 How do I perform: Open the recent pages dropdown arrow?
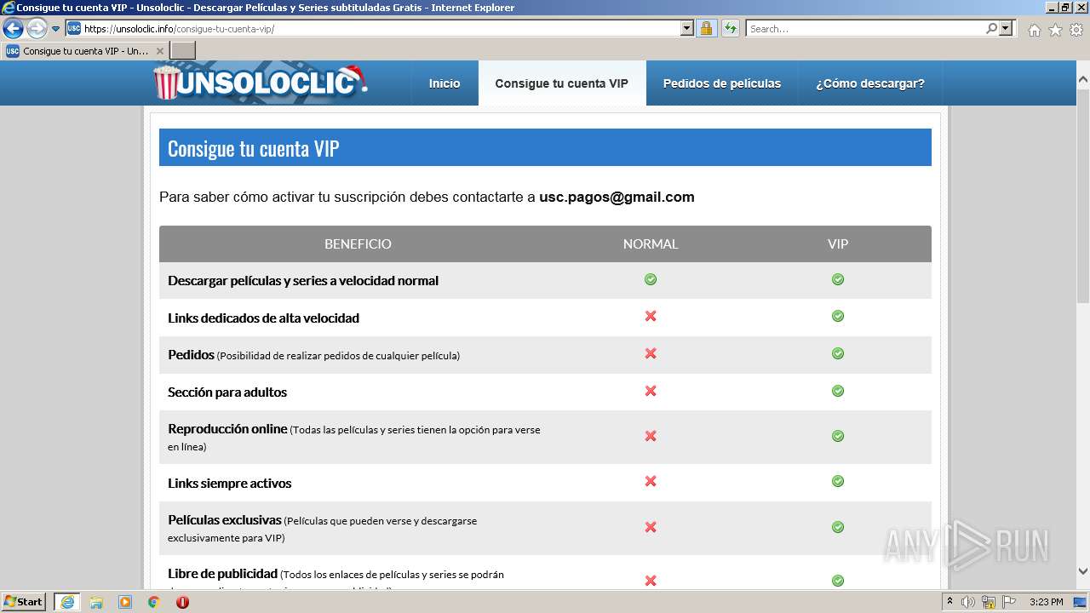click(x=56, y=29)
